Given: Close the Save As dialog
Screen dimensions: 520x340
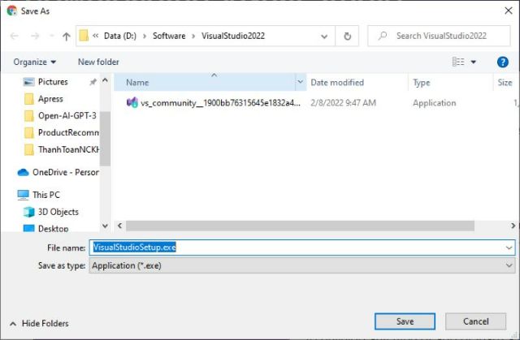Looking at the screenshot, I should (x=509, y=11).
